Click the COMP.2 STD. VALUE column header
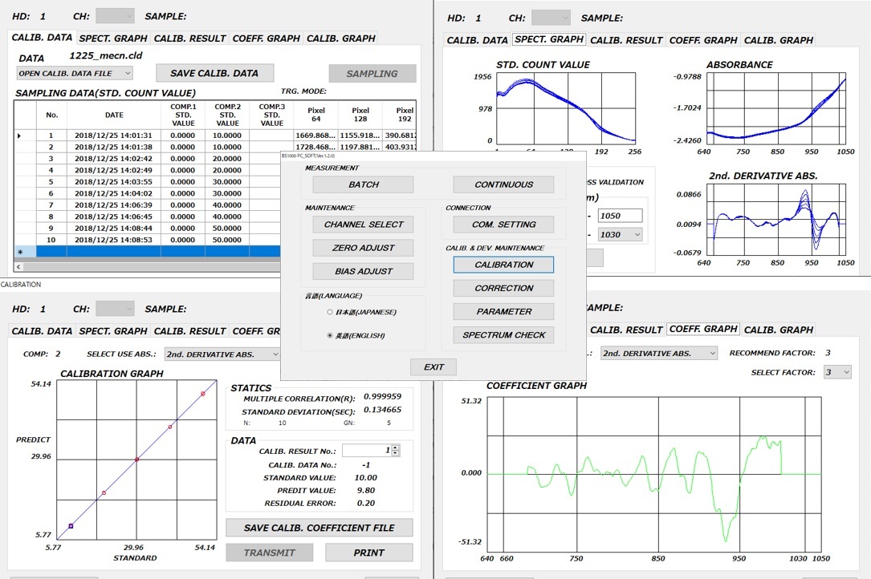The height and width of the screenshot is (579, 871). coord(227,115)
